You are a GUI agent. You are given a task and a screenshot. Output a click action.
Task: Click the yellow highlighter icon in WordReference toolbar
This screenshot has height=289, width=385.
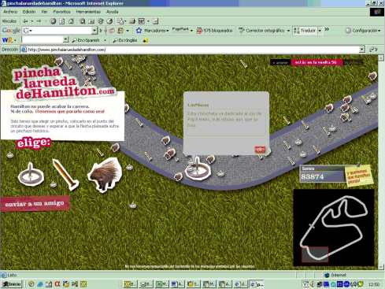[146, 40]
